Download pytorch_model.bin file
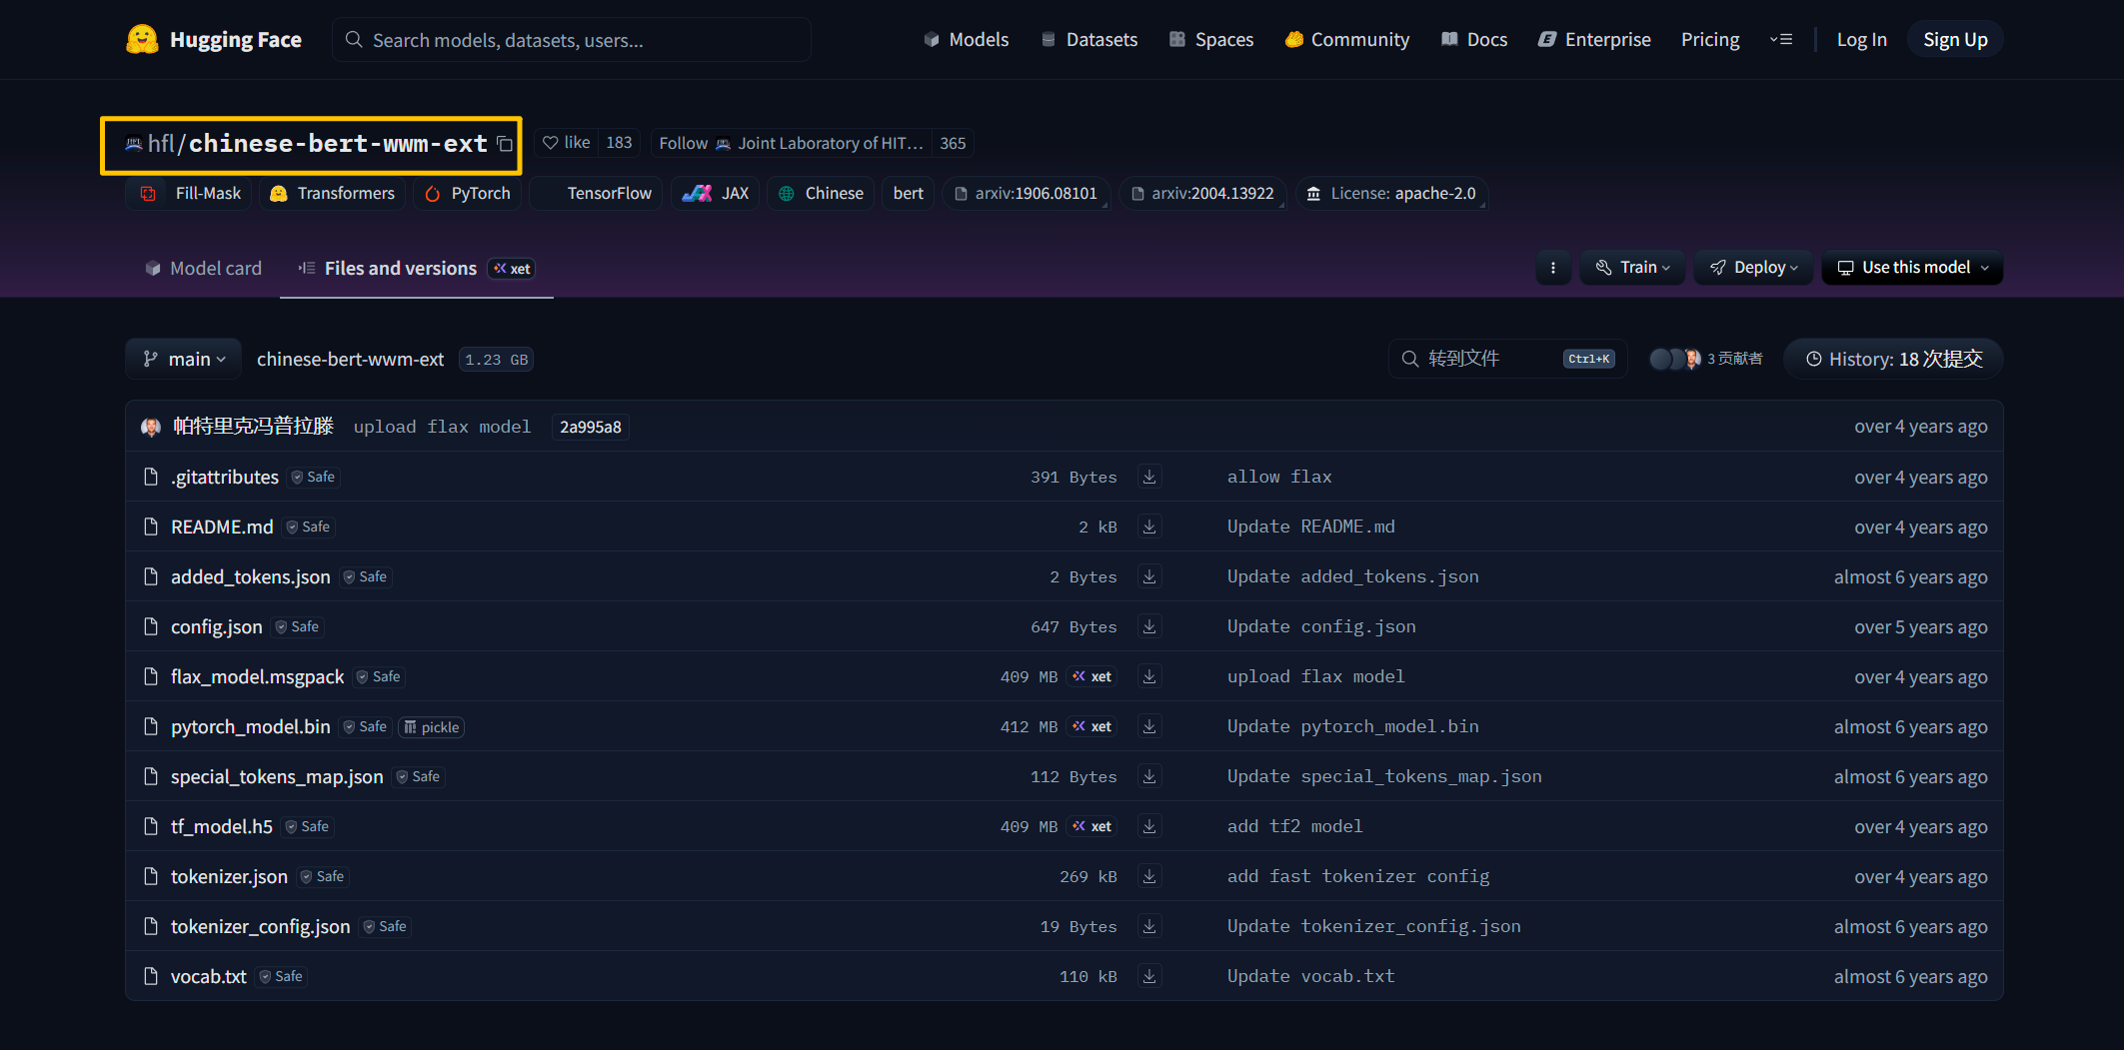This screenshot has width=2124, height=1050. point(1149,726)
